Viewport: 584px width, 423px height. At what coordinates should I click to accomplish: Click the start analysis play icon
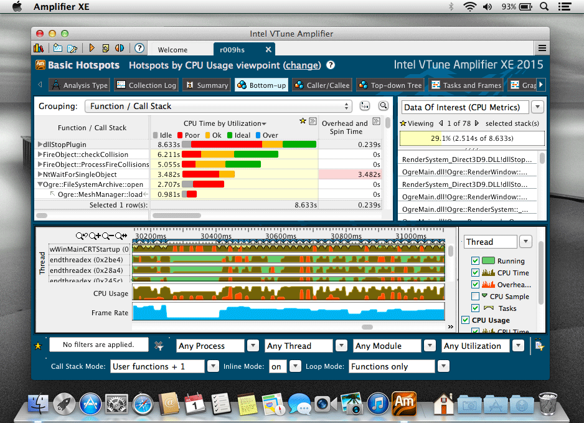click(x=92, y=48)
